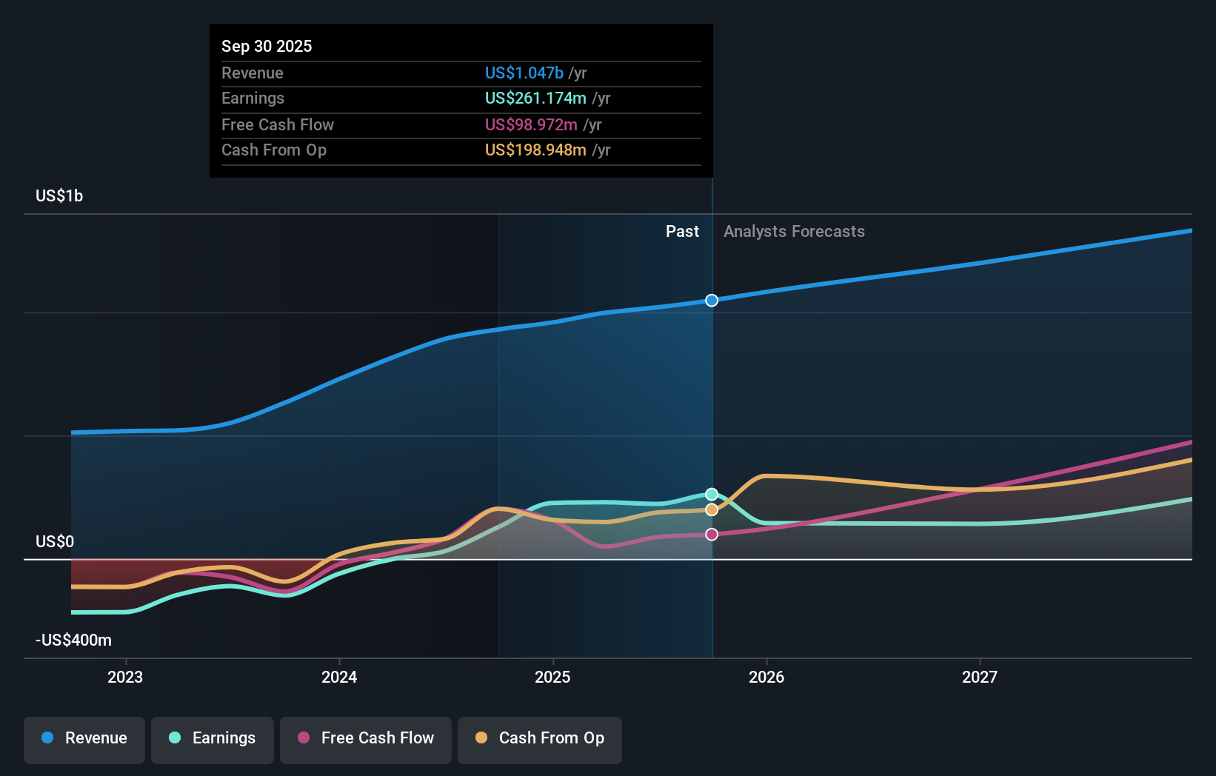Select the Cash From Op data point marker

(x=711, y=509)
